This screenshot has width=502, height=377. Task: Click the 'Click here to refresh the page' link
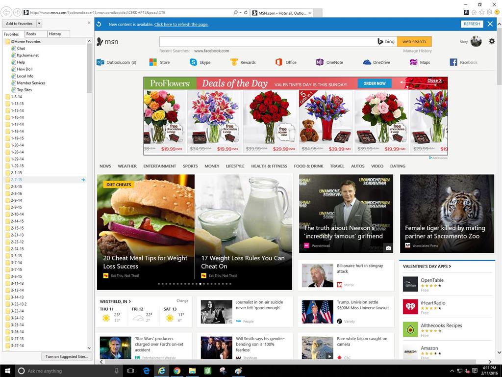pyautogui.click(x=181, y=25)
